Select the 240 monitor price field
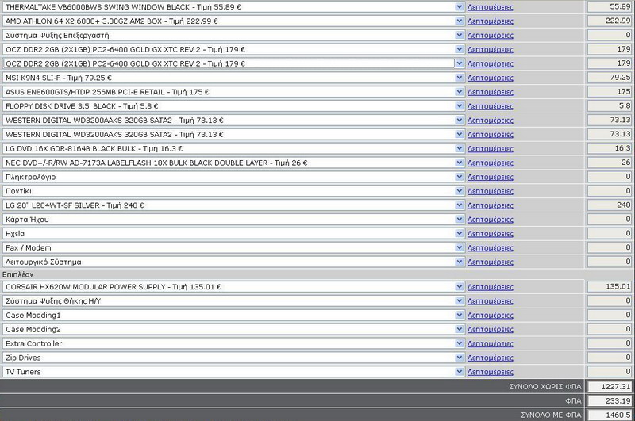The image size is (635, 421). (610, 205)
